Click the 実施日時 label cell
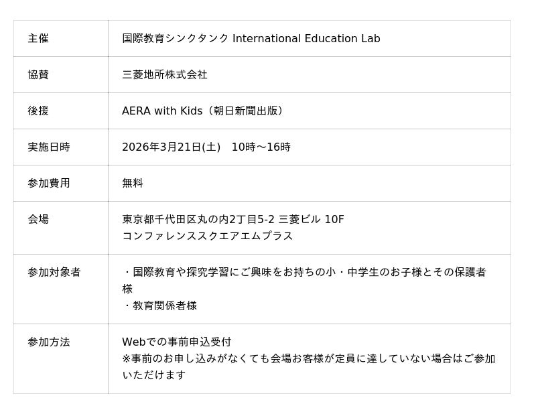This screenshot has height=414, width=536. click(x=49, y=147)
